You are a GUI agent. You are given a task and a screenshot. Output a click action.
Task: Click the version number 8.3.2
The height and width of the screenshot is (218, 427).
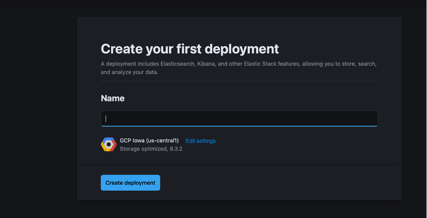tap(176, 149)
